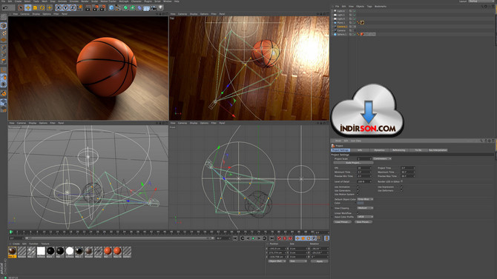Click Apply in the Coordinates panel
This screenshot has width=497, height=279.
pyautogui.click(x=320, y=261)
